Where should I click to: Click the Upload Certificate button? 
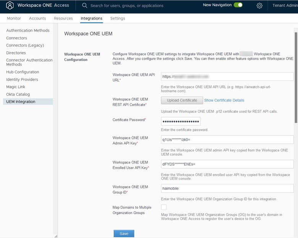[182, 100]
